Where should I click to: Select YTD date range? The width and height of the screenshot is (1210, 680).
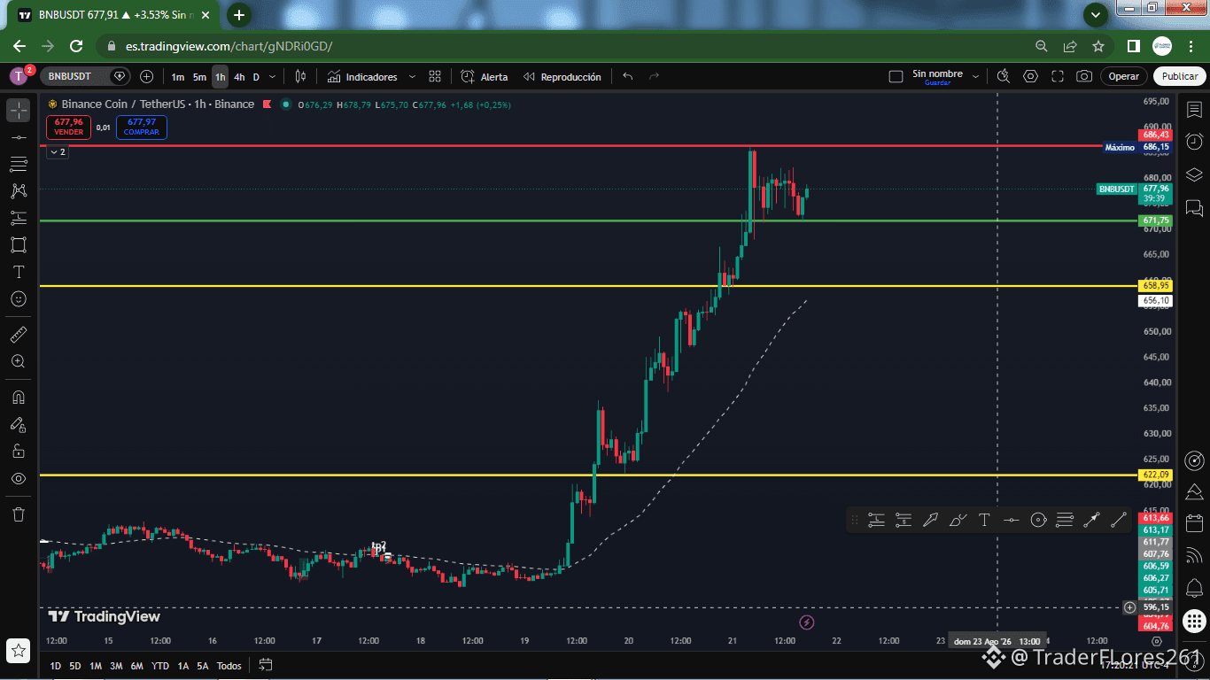pos(160,666)
